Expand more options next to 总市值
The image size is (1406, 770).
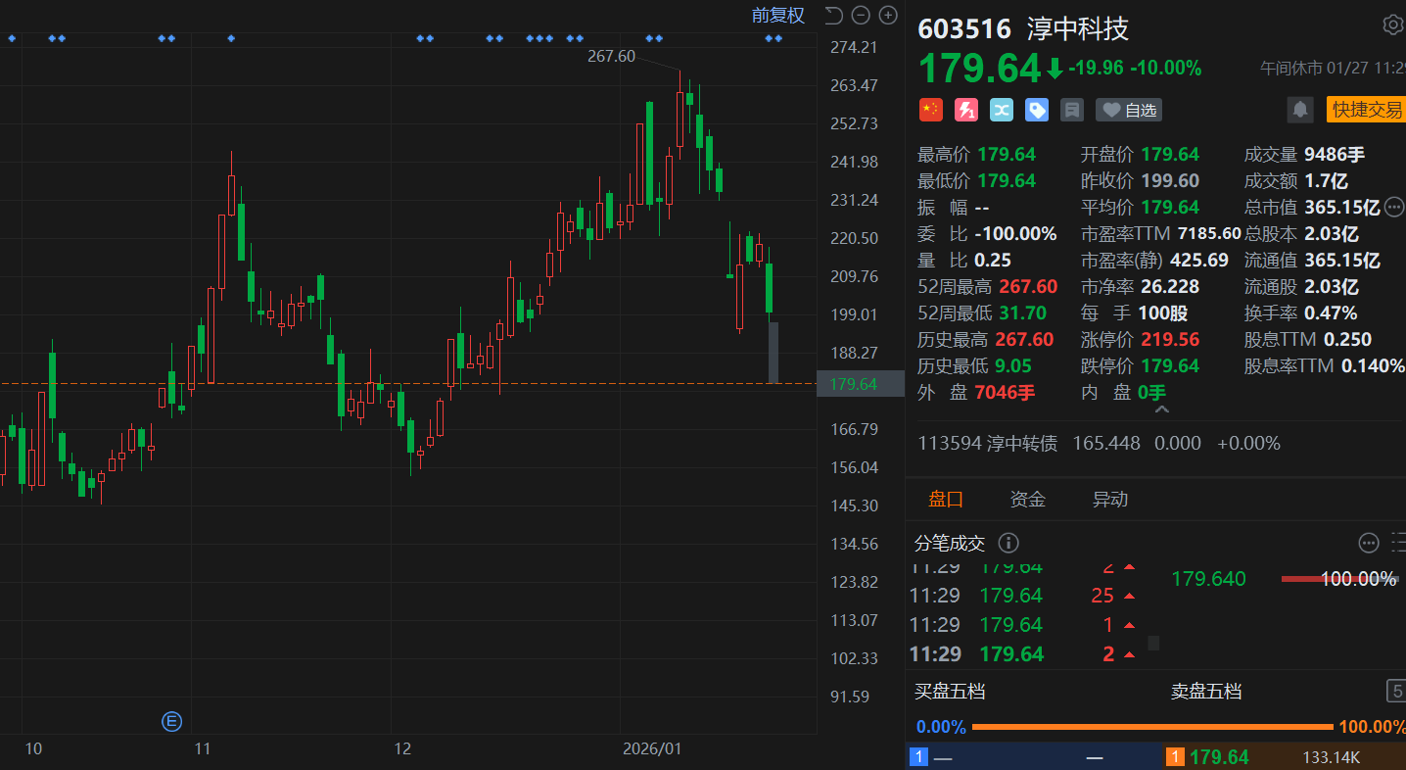[1395, 207]
